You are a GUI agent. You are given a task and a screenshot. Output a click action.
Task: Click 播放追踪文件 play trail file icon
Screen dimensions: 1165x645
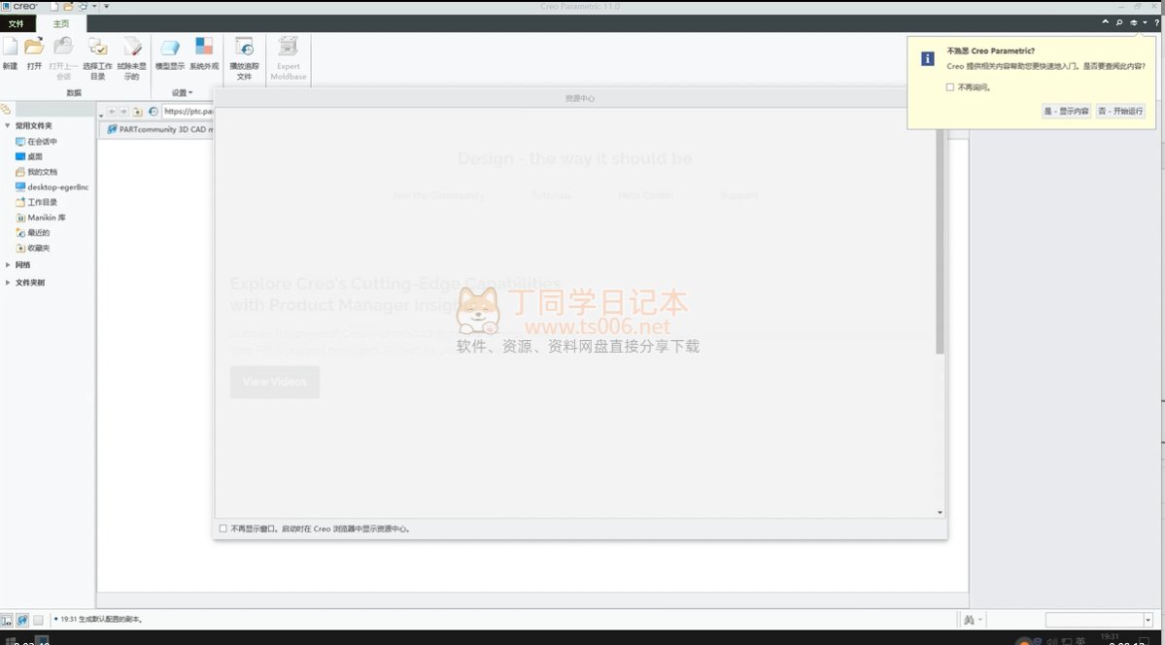click(x=245, y=47)
